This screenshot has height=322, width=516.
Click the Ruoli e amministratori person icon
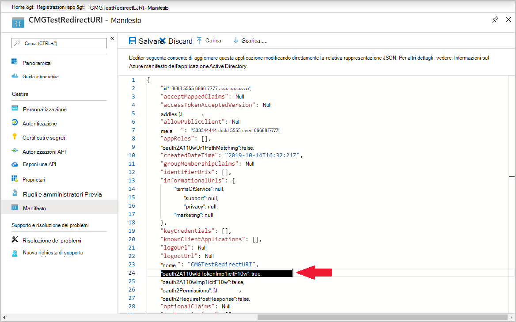(15, 193)
